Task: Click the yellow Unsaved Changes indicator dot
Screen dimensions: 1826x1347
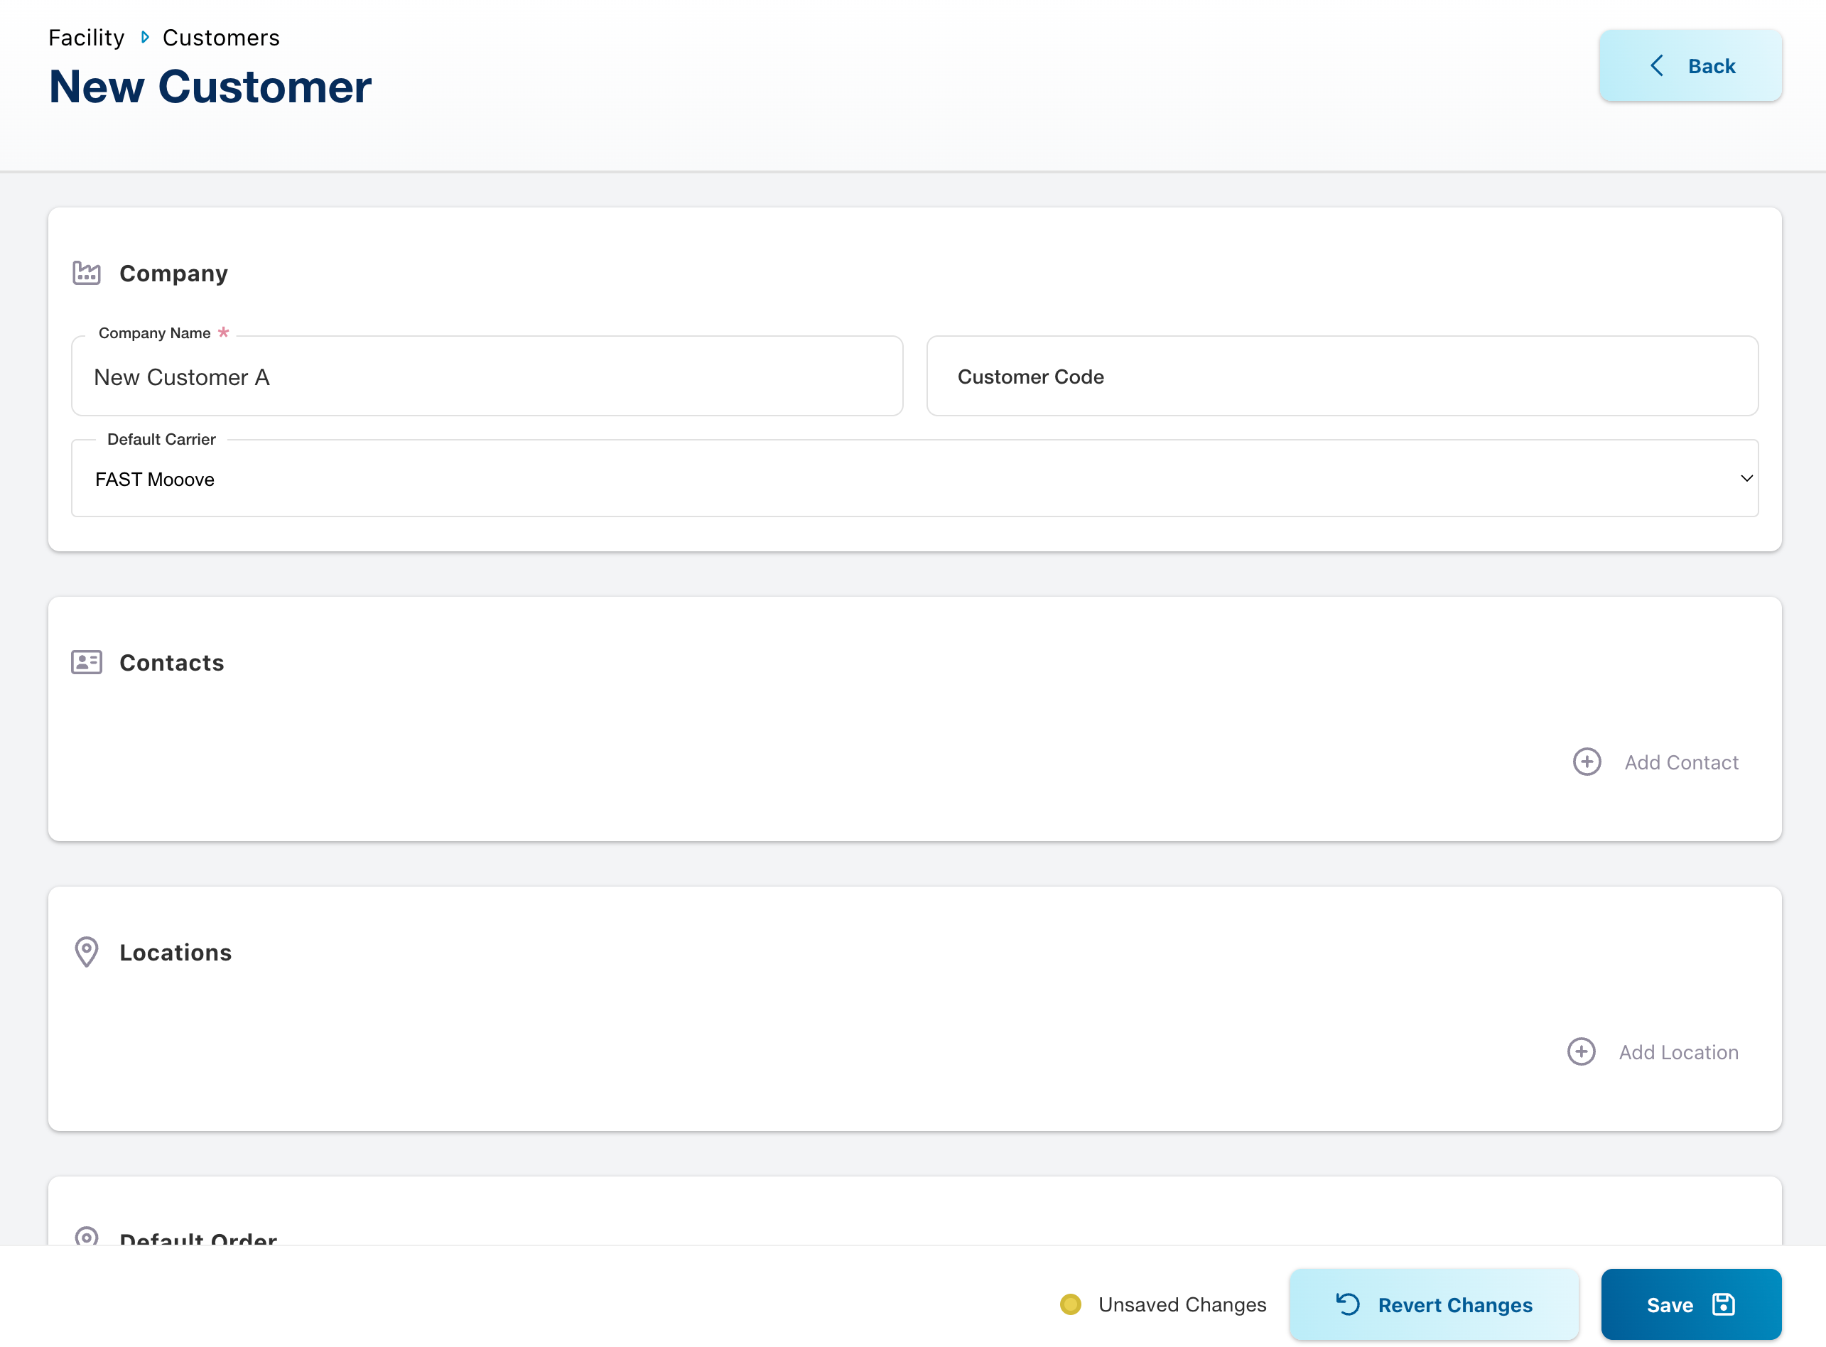Action: coord(1070,1304)
